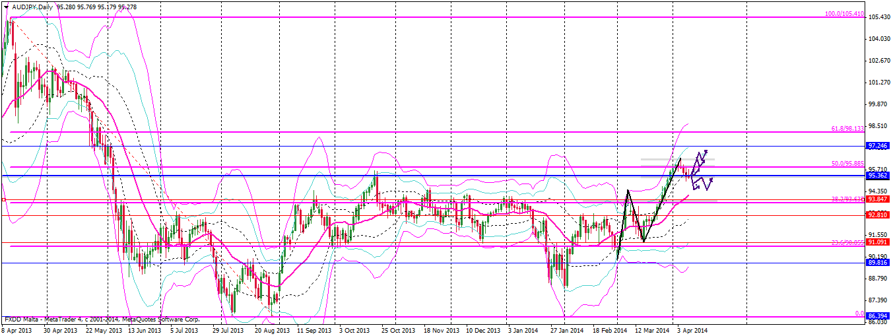Click the 102.670 price scale value

click(x=879, y=61)
